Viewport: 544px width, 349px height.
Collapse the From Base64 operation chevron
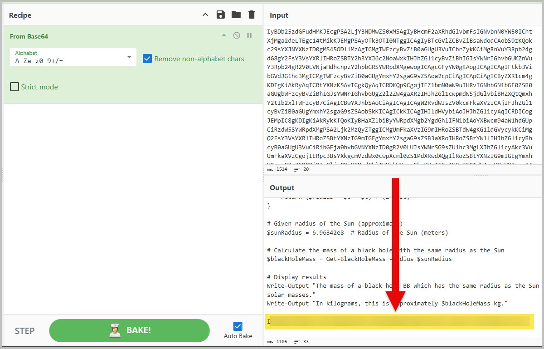pos(223,36)
